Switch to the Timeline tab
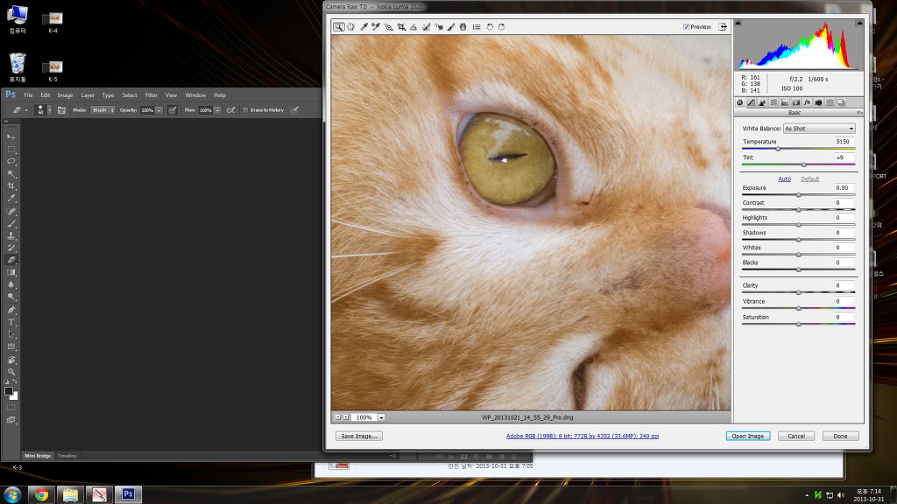The image size is (897, 504). (x=67, y=456)
